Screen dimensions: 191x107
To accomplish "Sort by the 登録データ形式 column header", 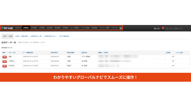I will pos(103,53).
